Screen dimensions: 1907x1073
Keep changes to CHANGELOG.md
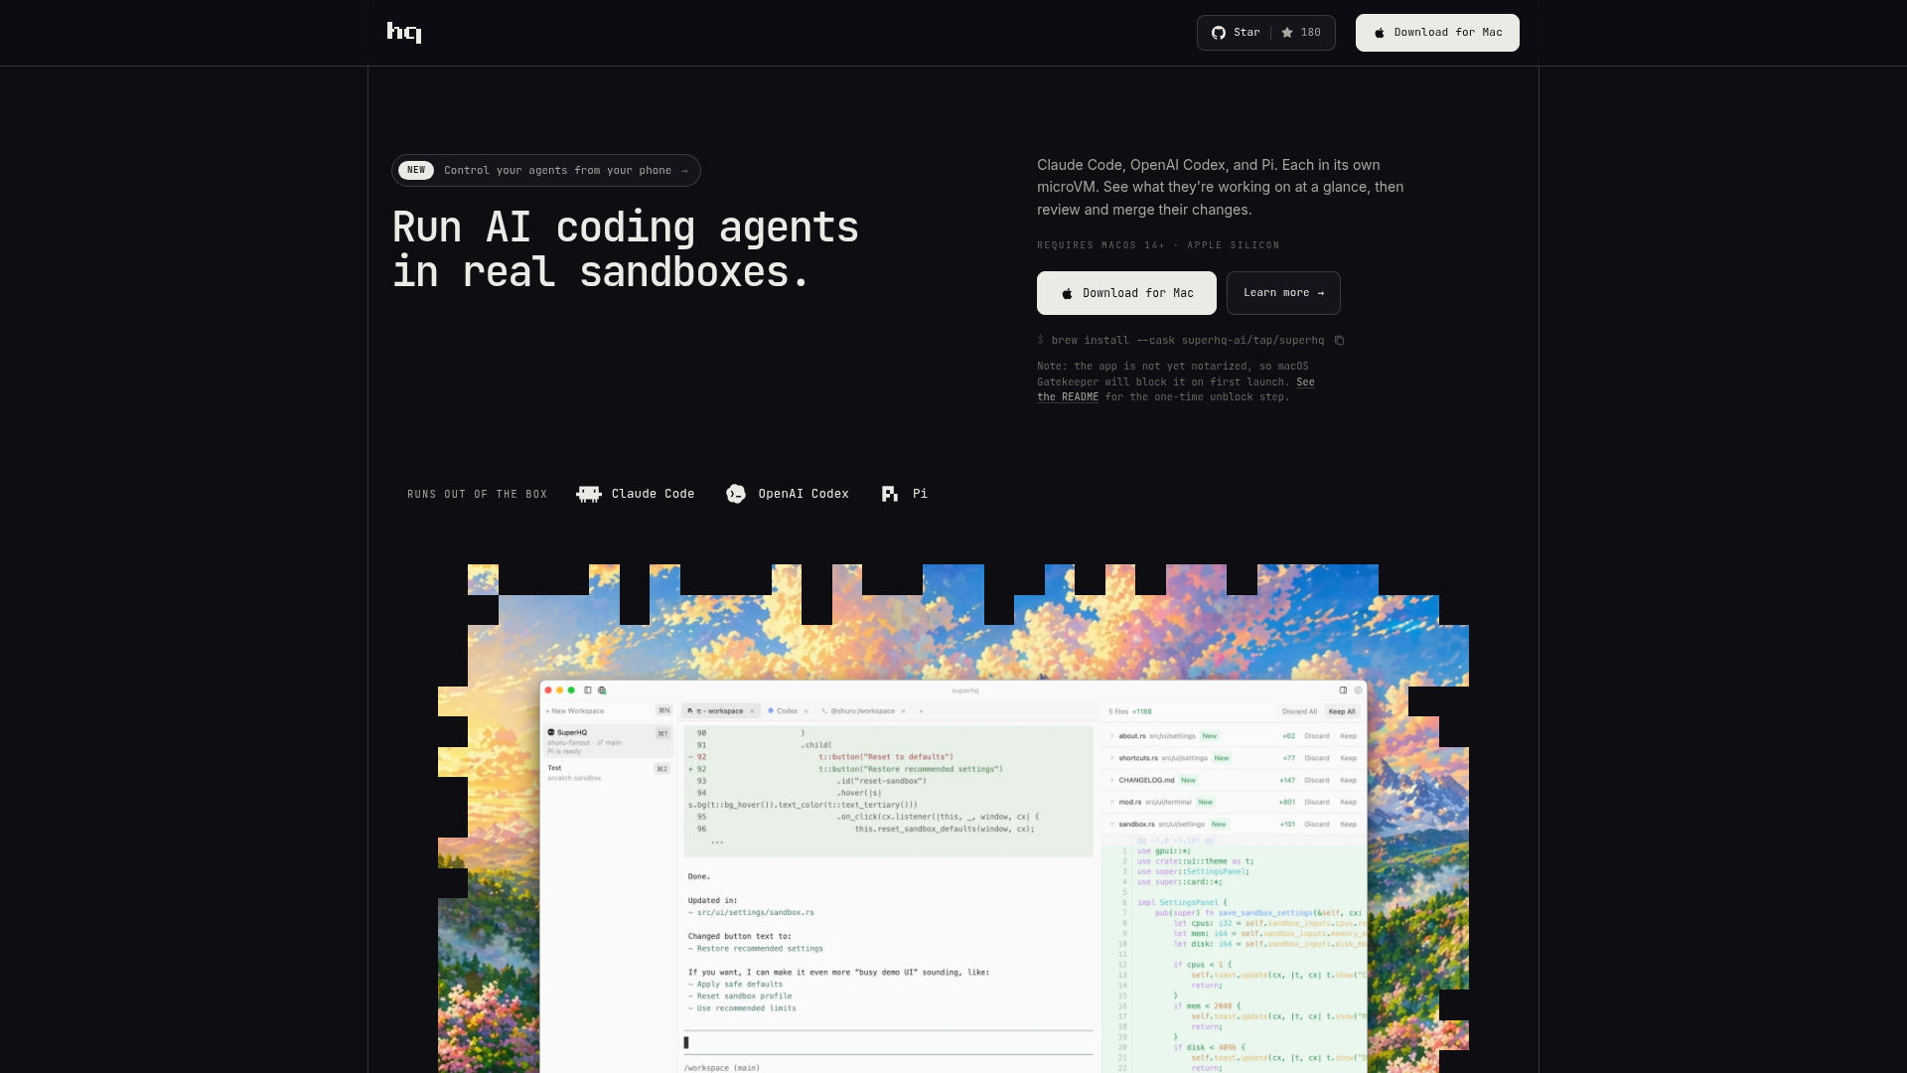pos(1348,780)
